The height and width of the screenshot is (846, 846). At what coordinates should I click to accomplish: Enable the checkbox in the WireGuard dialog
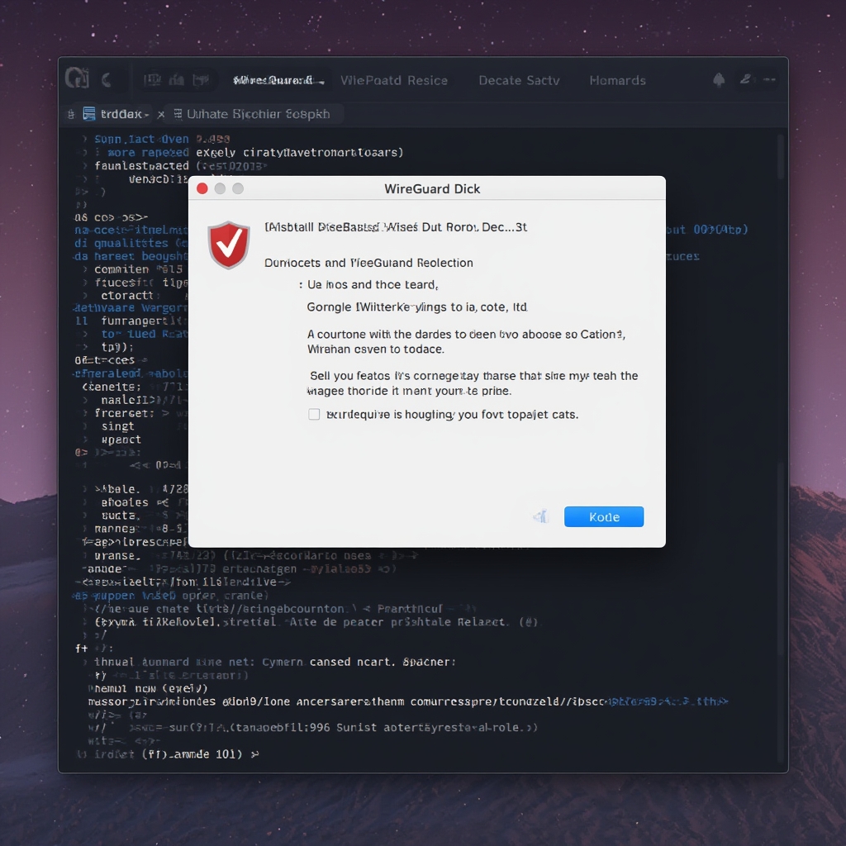pos(313,414)
